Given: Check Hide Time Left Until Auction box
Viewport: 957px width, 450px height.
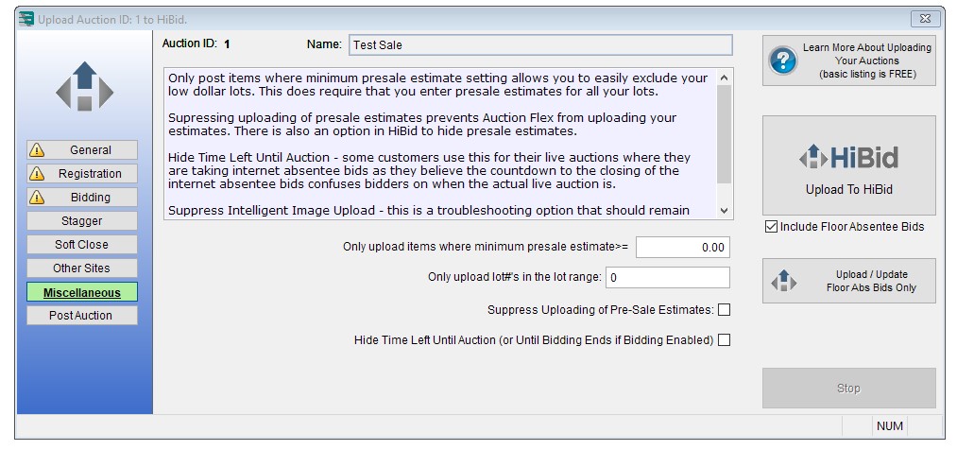Looking at the screenshot, I should point(724,340).
